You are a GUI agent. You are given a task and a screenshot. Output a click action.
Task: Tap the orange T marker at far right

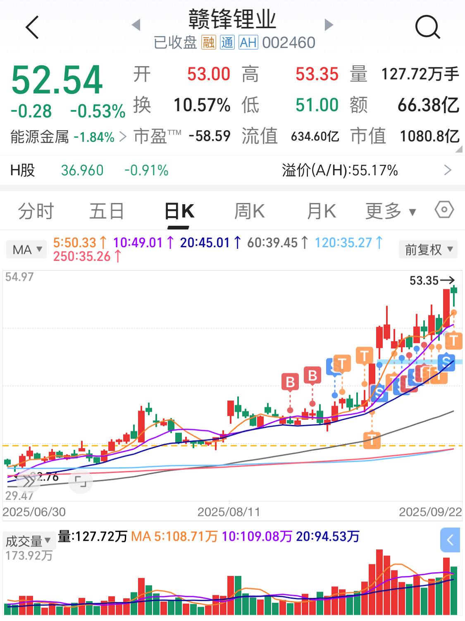coord(454,341)
